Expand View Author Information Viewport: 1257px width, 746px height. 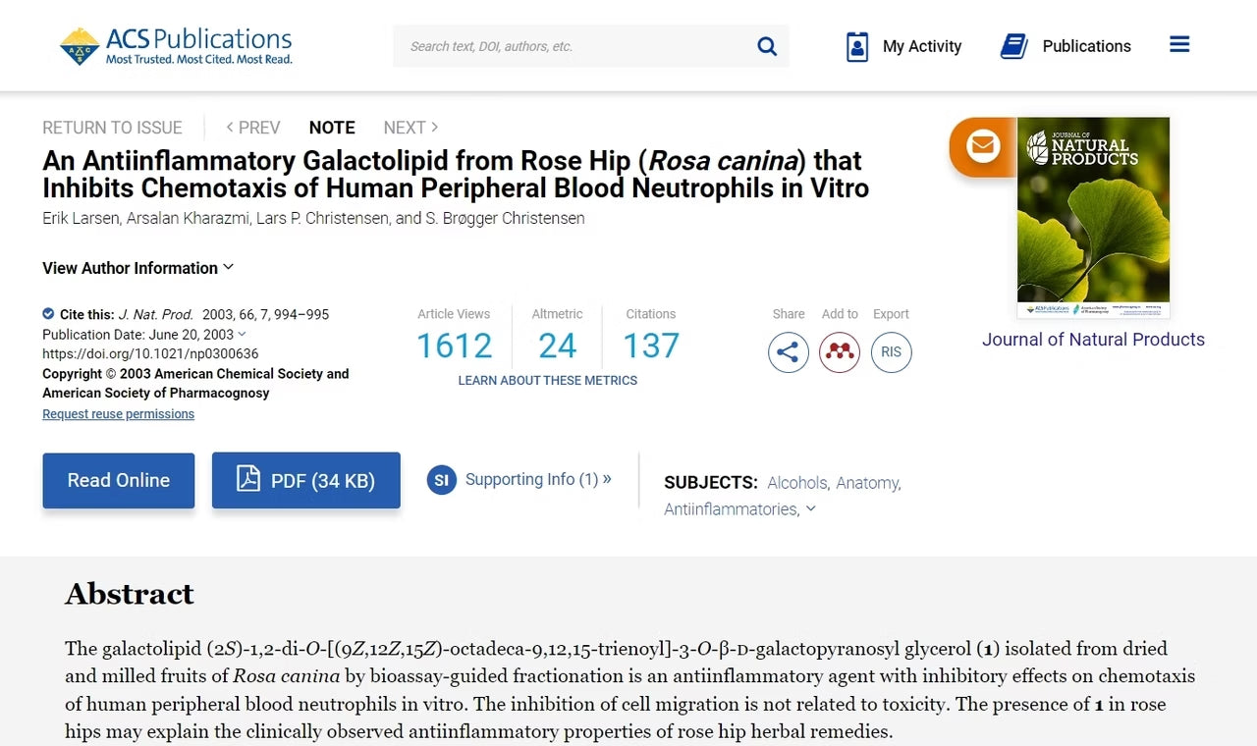point(137,268)
